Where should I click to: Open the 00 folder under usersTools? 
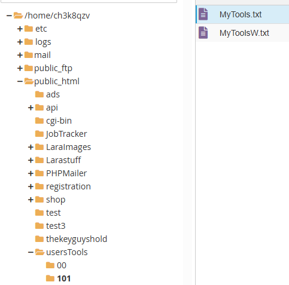pyautogui.click(x=62, y=265)
